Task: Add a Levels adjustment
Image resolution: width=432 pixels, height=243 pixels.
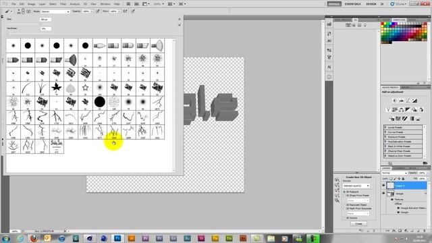Action: (402, 101)
